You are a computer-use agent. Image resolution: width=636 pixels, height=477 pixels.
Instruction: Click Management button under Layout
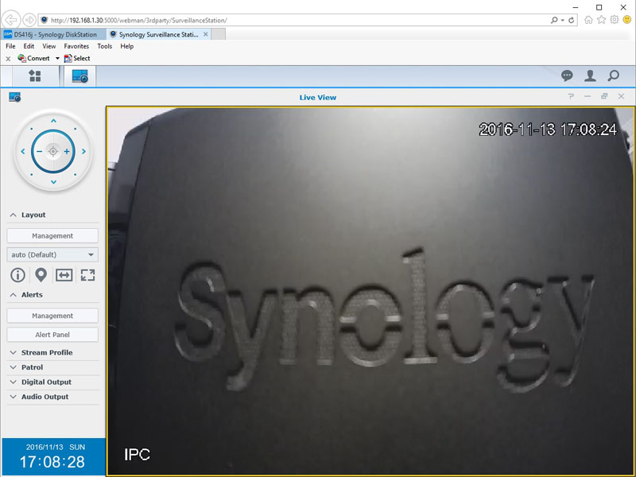(52, 235)
